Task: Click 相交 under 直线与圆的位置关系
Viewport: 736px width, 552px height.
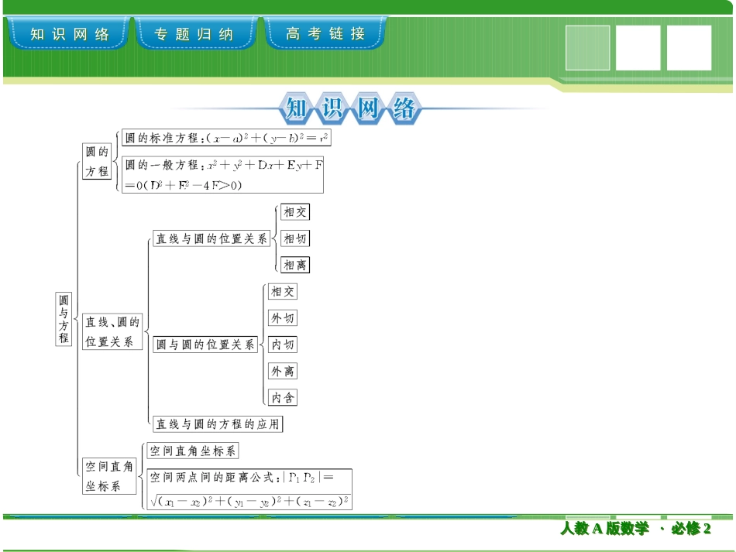Action: pyautogui.click(x=295, y=211)
